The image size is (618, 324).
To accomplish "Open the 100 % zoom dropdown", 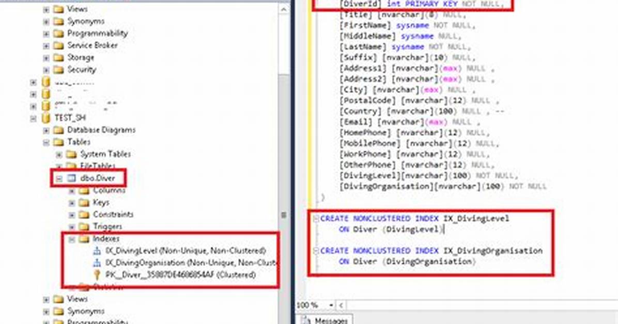I will click(x=331, y=305).
